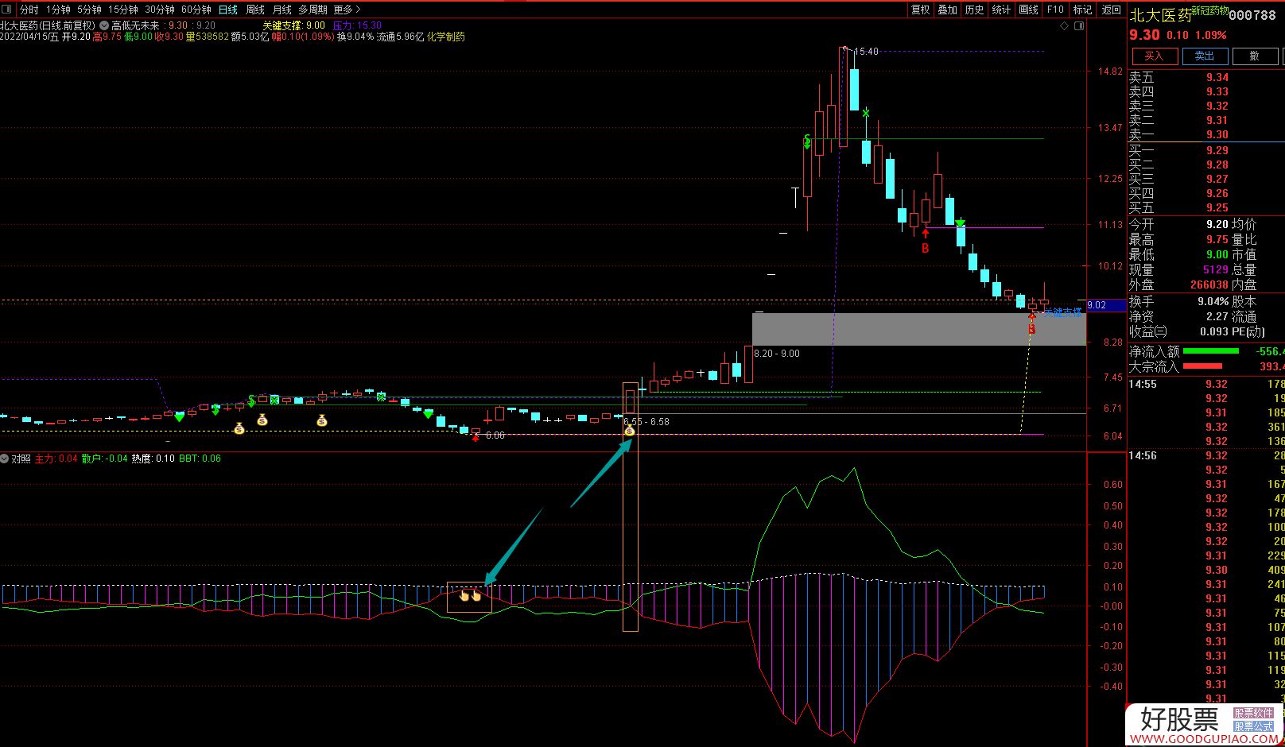1285x747 pixels.
Task: Click the 撤 cancel order button
Action: coord(1255,56)
